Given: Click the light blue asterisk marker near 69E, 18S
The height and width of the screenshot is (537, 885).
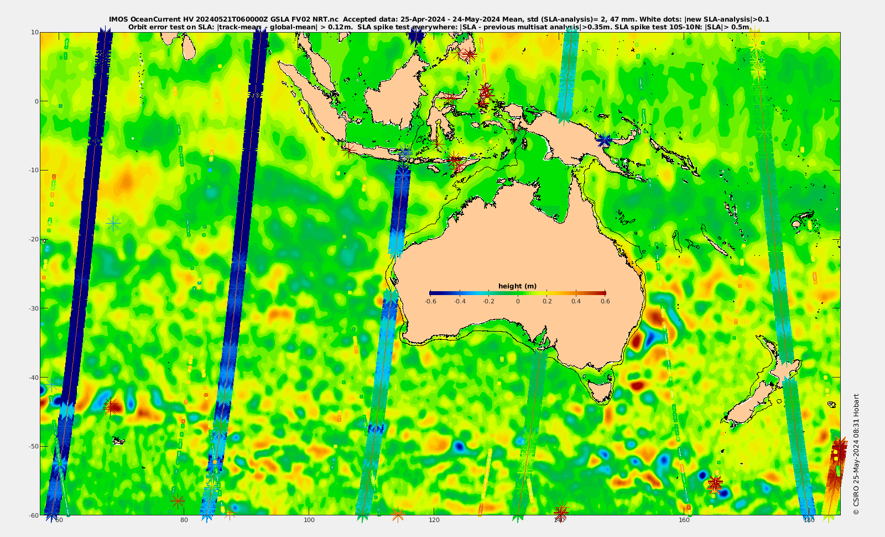Looking at the screenshot, I should coord(113,224).
